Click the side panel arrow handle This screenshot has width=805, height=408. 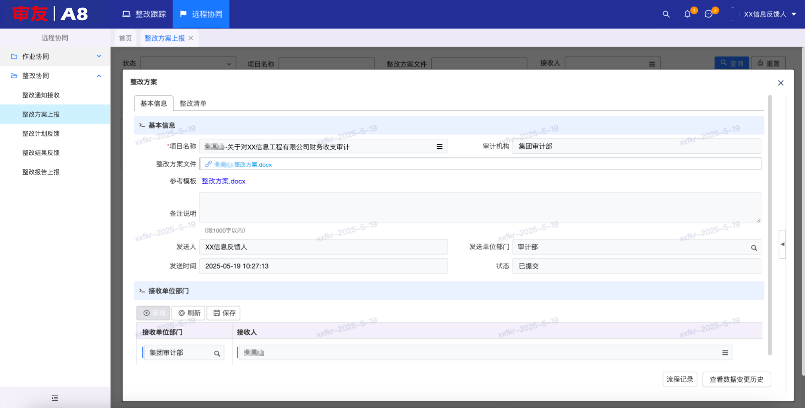pos(782,244)
